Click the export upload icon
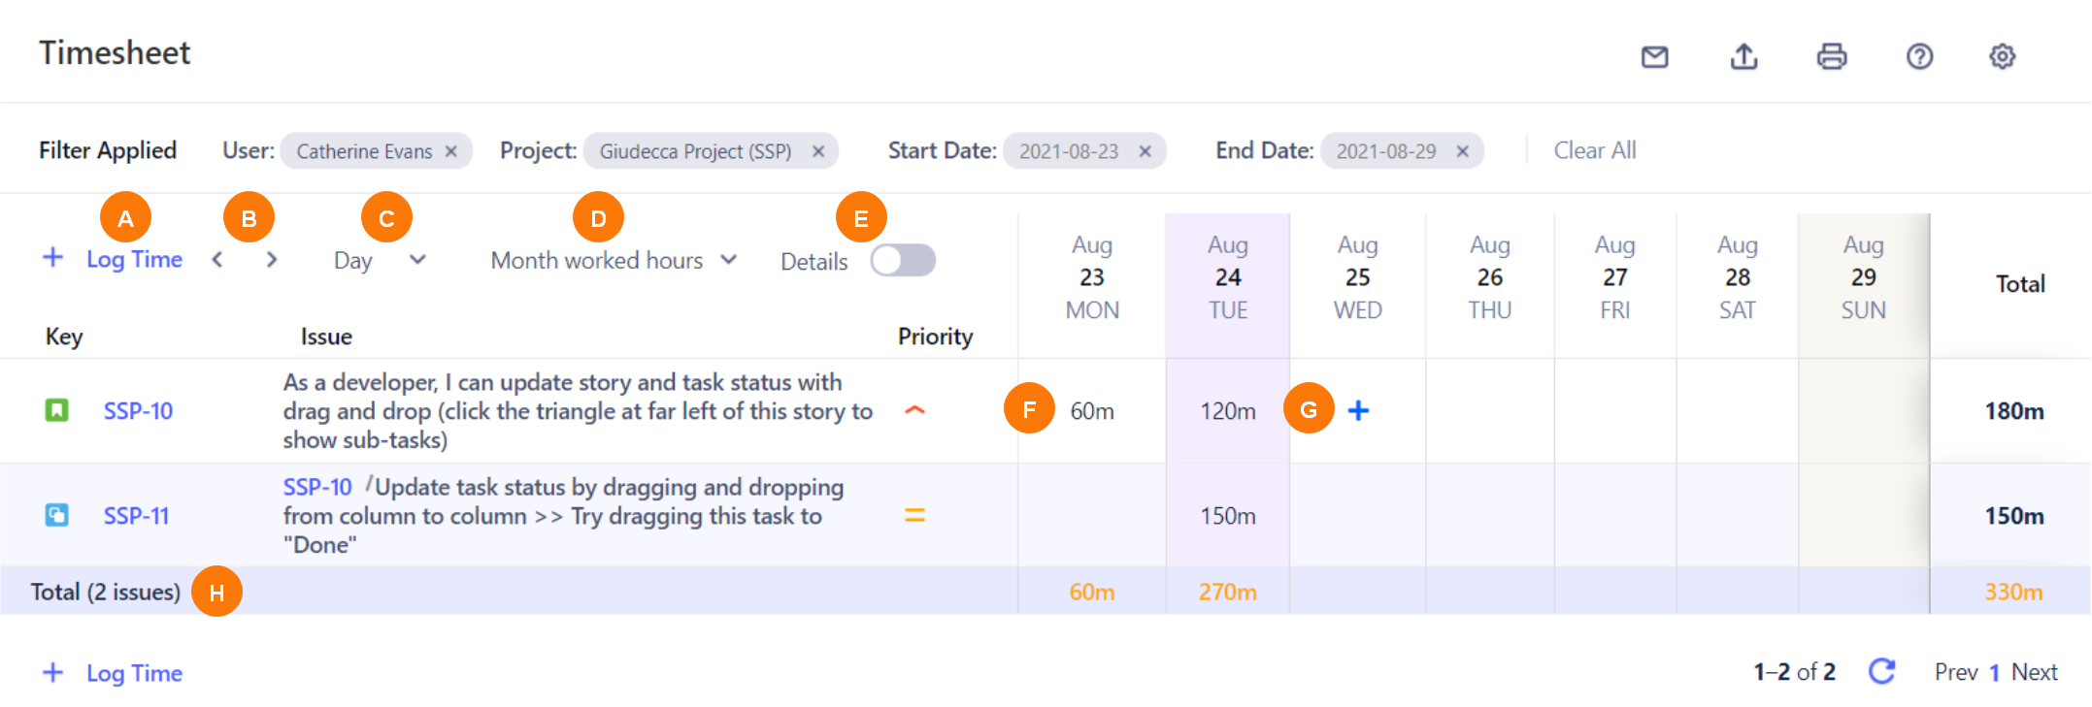Screen dimensions: 2092x707 (1743, 57)
